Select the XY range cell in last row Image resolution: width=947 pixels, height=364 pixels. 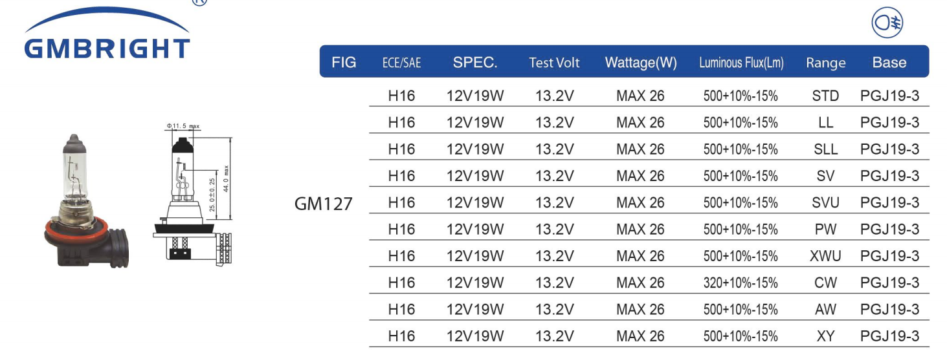click(x=825, y=336)
